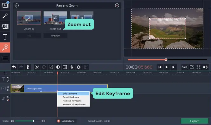This screenshot has width=211, height=125.
Task: Select the Pan and Zoom sidebar tab
Action: click(x=5, y=47)
